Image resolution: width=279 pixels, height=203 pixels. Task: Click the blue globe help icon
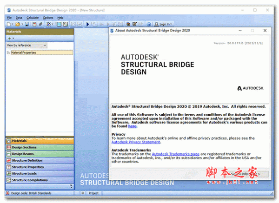[149, 24]
